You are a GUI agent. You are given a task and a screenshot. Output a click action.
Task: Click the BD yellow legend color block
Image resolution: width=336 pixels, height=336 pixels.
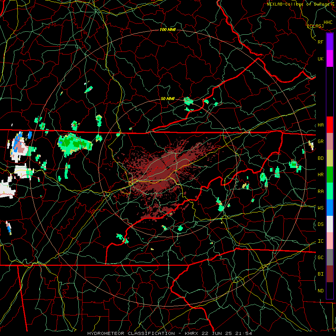[x=330, y=158]
